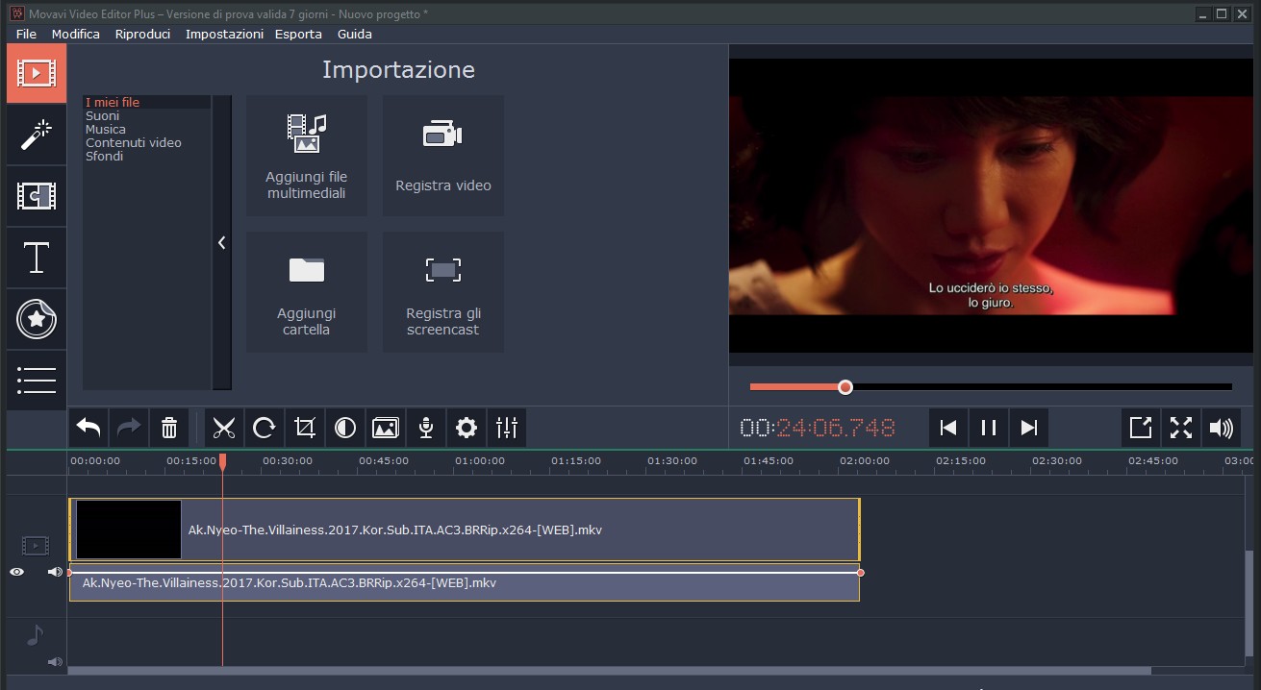Toggle video track visibility eye icon
The height and width of the screenshot is (690, 1261).
pos(17,572)
